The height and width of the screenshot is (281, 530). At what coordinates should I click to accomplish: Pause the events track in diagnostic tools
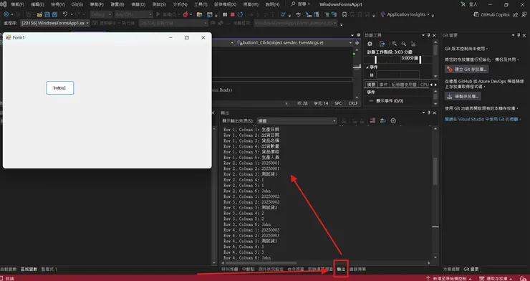[372, 75]
